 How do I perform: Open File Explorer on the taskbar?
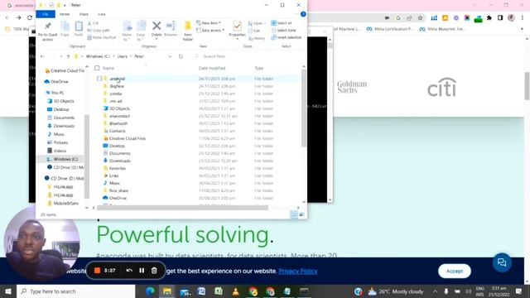[x=167, y=291]
